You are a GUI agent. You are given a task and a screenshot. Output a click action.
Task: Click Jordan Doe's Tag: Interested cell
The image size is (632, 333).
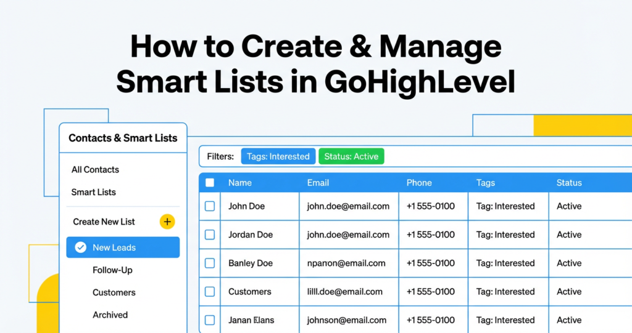[x=505, y=235]
